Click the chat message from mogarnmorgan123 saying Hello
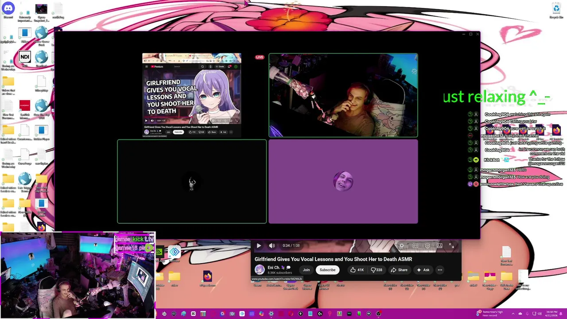This screenshot has height=319, width=567. tap(497, 170)
